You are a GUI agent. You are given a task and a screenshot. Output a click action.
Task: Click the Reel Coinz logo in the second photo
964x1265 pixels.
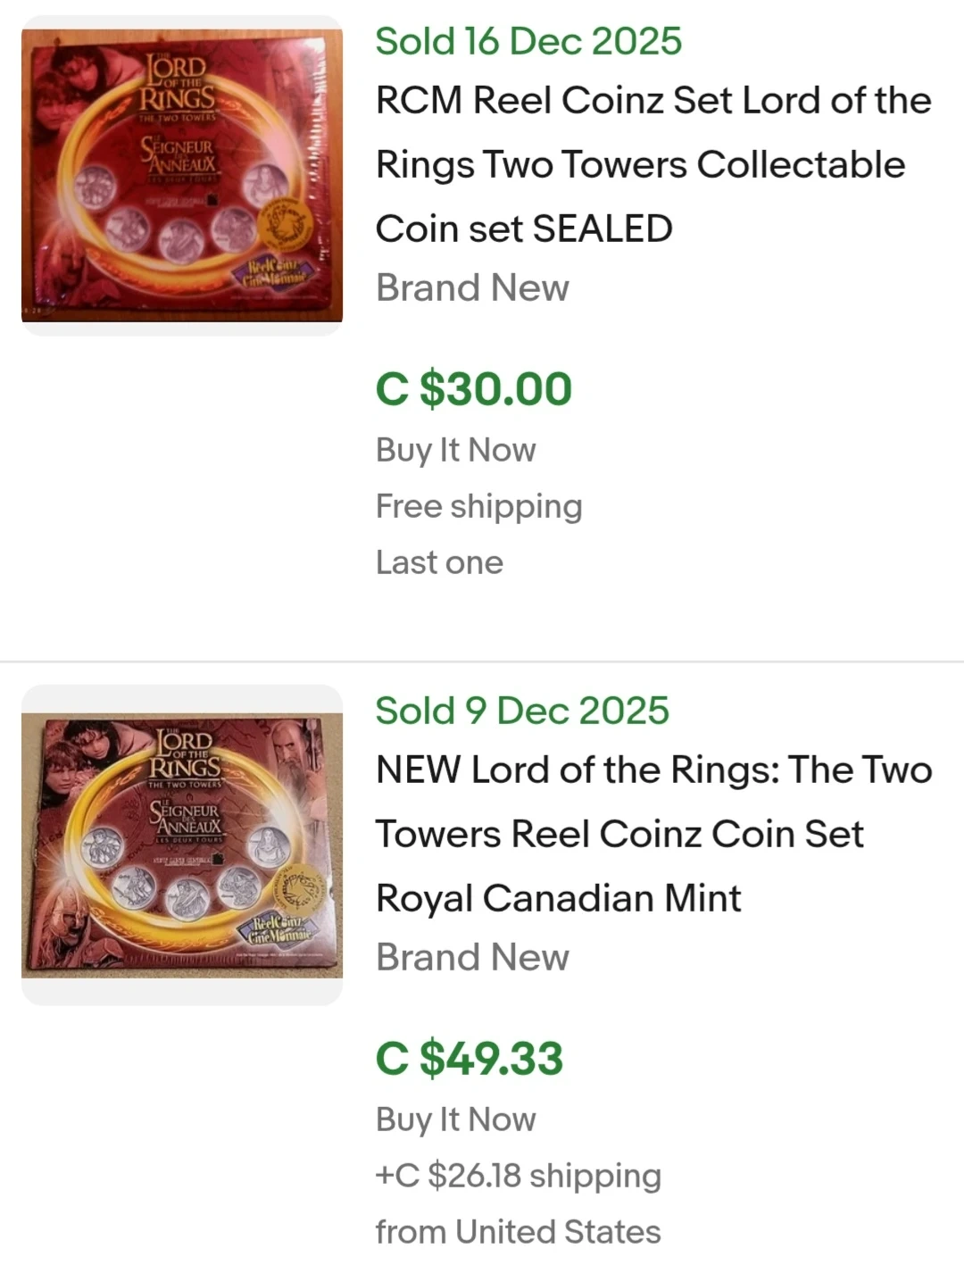281,930
